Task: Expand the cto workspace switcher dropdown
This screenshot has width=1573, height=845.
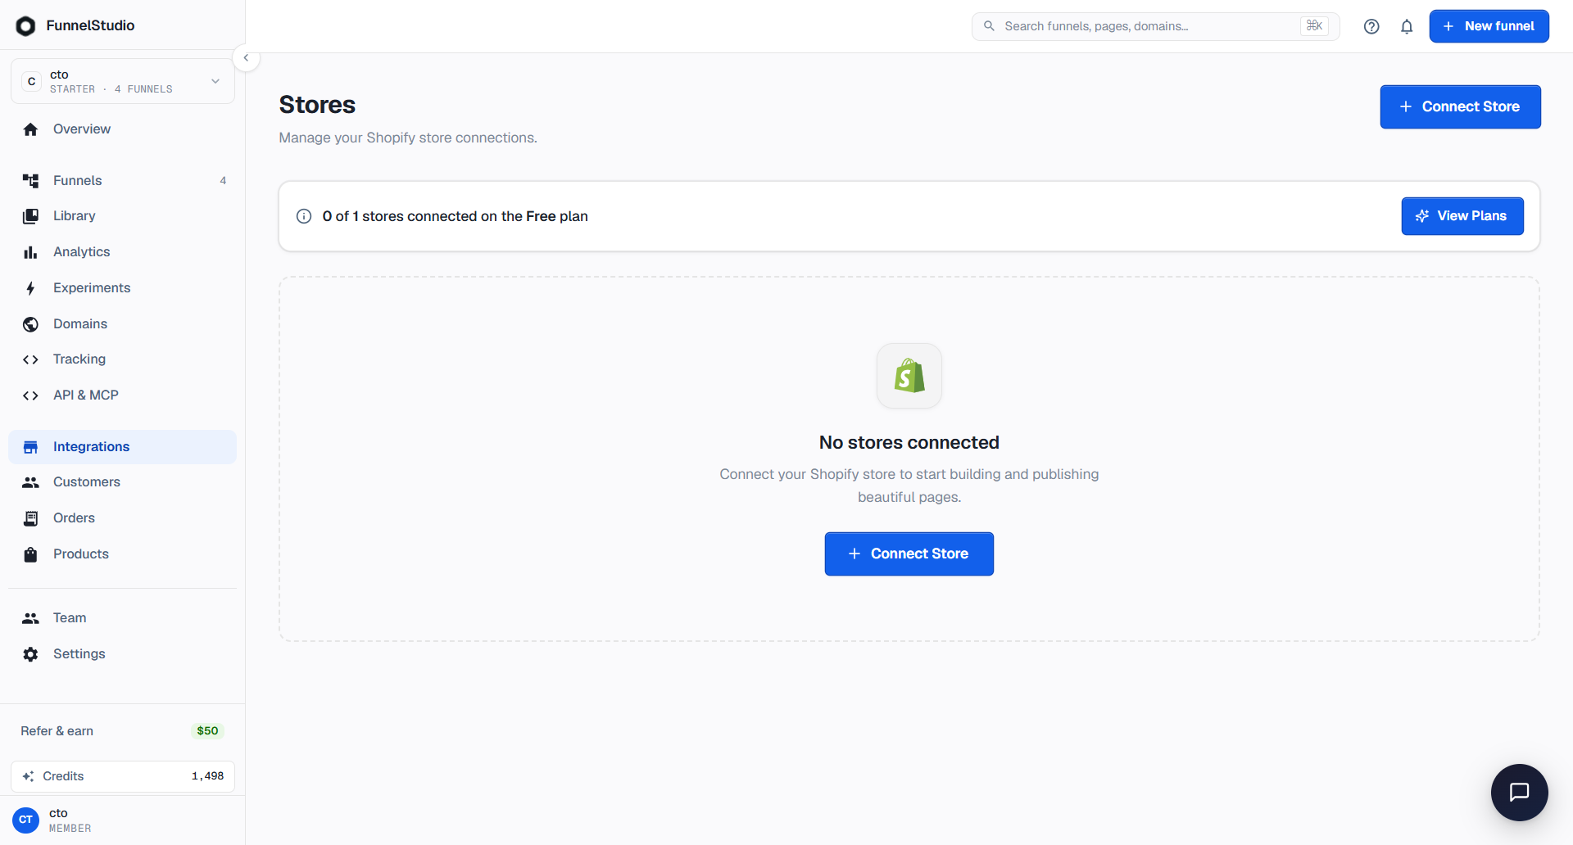Action: click(x=123, y=81)
